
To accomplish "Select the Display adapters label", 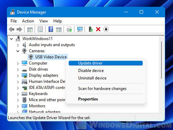I will (44, 75).
